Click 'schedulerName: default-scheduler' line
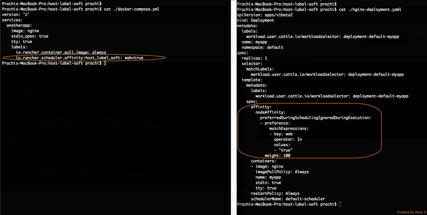The image size is (427, 215). [x=288, y=198]
